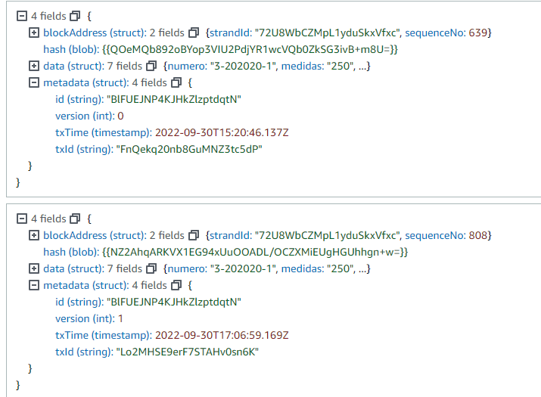Collapse the second document's 4 fields root
Image resolution: width=541 pixels, height=397 pixels.
tap(21, 219)
